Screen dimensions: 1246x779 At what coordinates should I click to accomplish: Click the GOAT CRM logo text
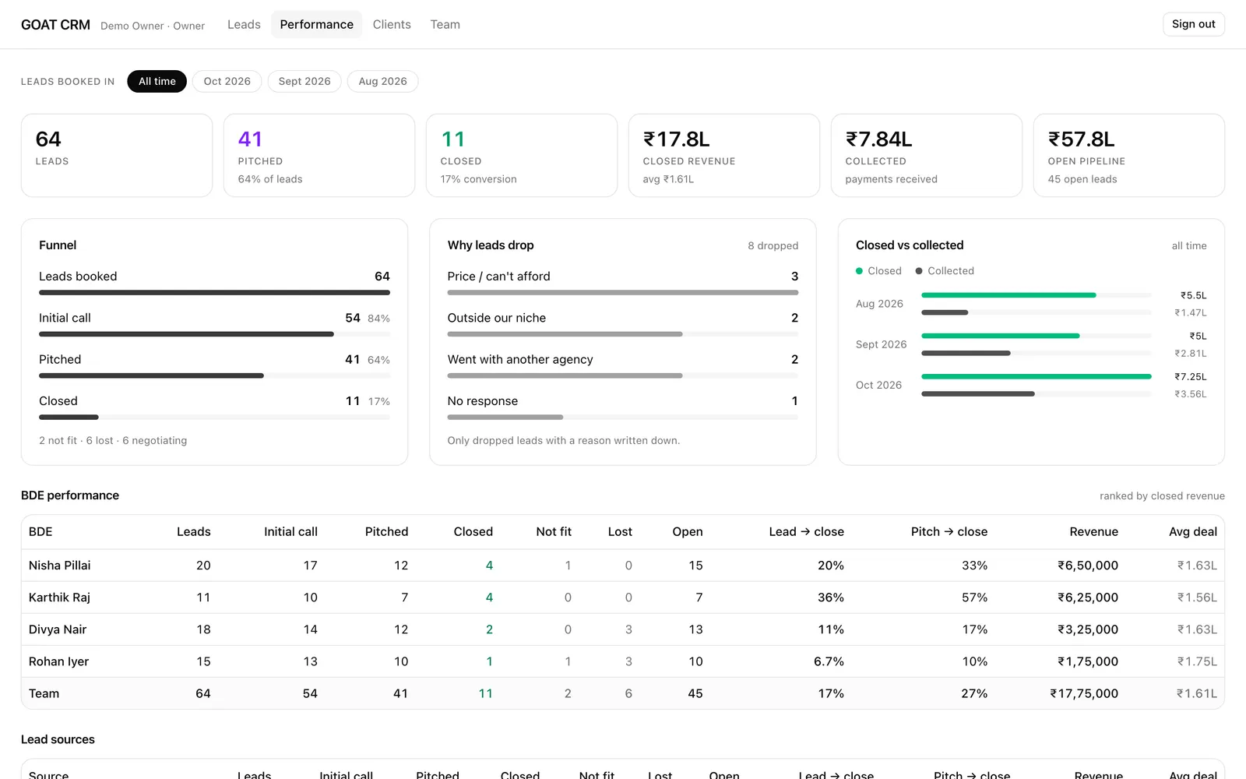tap(55, 25)
